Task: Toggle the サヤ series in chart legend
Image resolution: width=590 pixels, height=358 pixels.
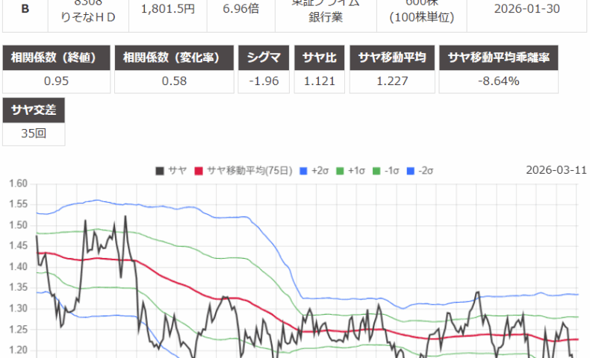Action: (x=171, y=171)
